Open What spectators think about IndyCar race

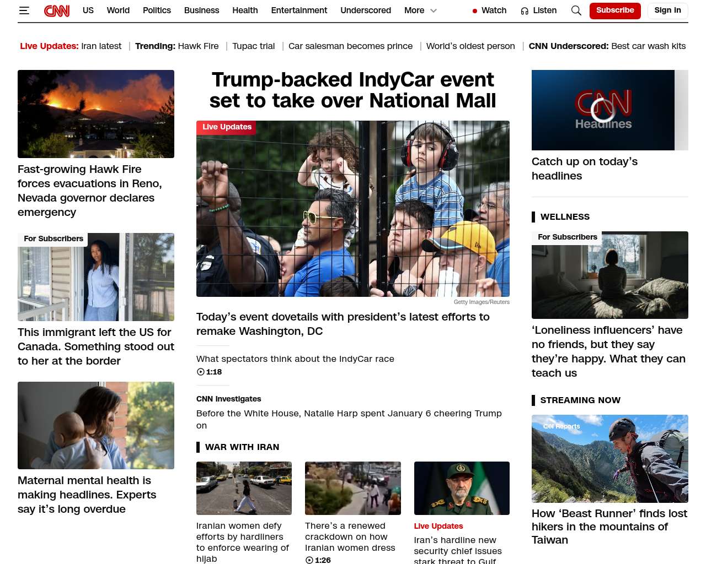click(295, 359)
